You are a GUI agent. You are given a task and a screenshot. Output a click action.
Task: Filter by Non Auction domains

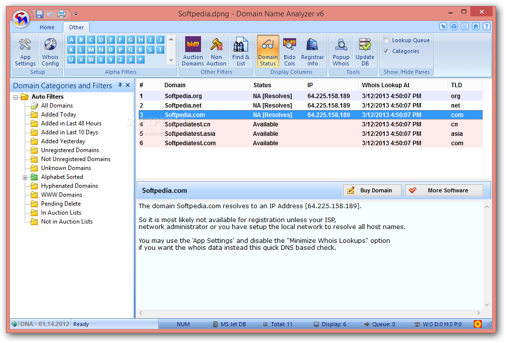tap(216, 52)
